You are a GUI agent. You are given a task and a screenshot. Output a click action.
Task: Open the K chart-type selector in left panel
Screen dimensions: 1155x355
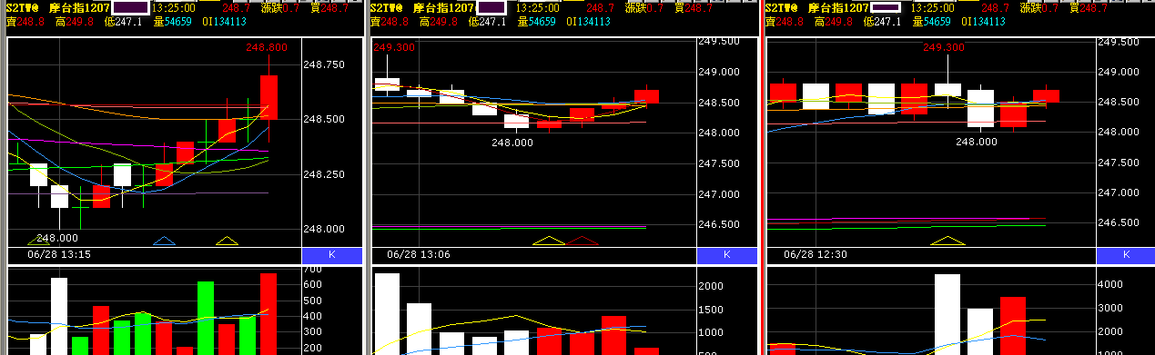(331, 255)
